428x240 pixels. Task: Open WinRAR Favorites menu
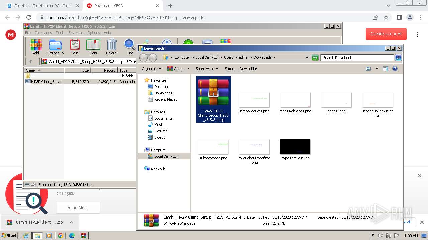[76, 33]
